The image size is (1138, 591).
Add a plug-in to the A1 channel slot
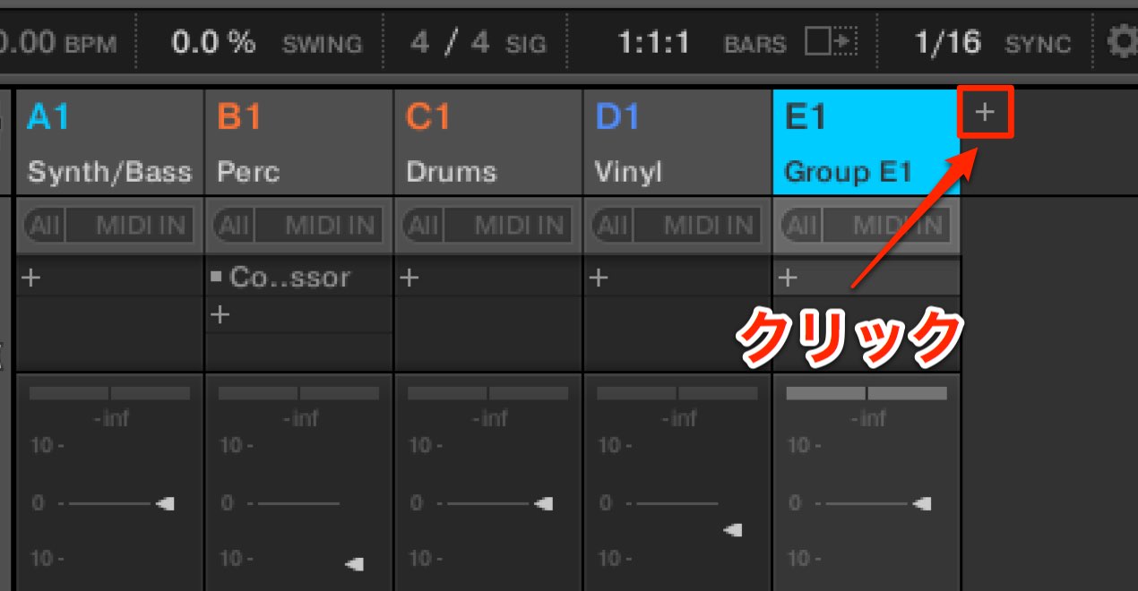pyautogui.click(x=31, y=278)
